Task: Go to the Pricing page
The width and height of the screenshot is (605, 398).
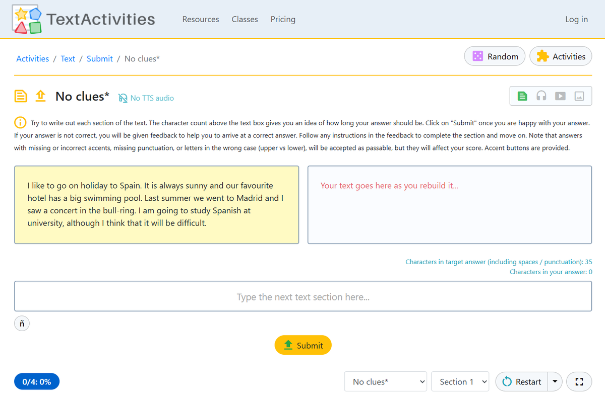Action: point(283,19)
